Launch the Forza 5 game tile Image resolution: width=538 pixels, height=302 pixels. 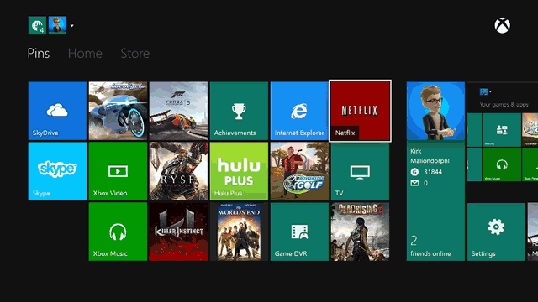178,111
